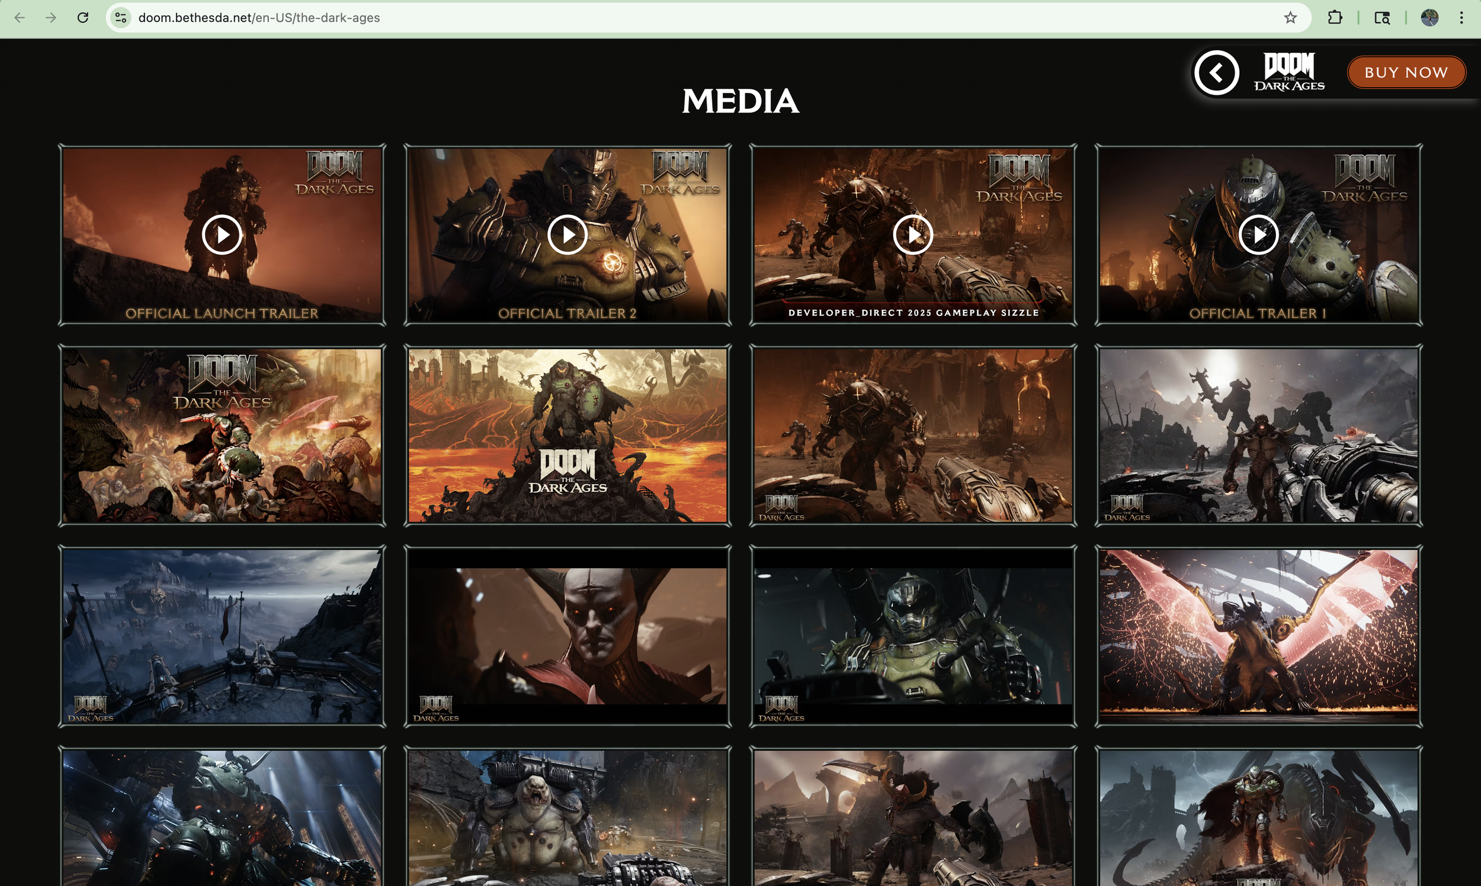Play Developer_Direct 2025 Gameplay Sizzle video
The image size is (1481, 886).
point(912,234)
